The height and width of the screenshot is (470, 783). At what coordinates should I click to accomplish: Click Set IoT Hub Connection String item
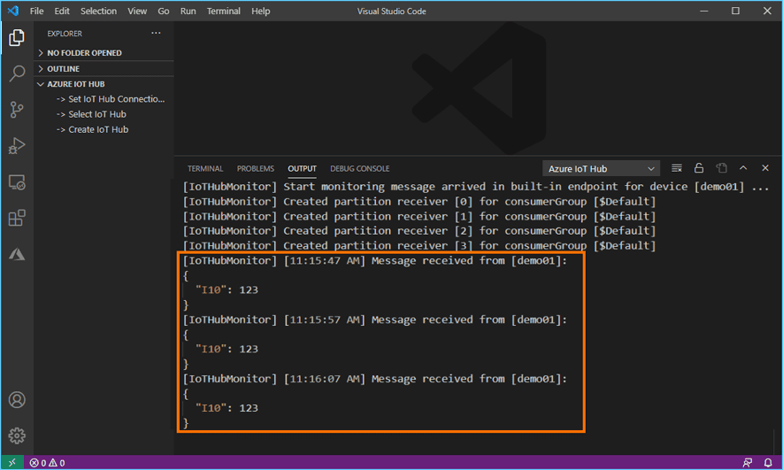click(x=111, y=99)
